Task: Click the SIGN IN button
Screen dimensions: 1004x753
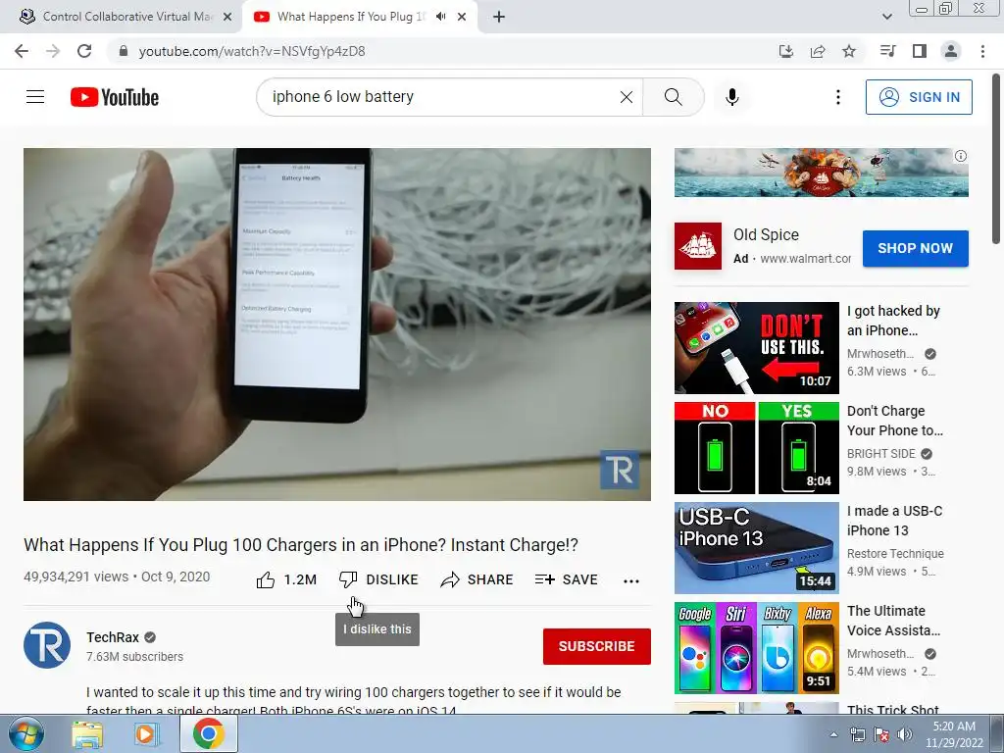Action: [919, 97]
